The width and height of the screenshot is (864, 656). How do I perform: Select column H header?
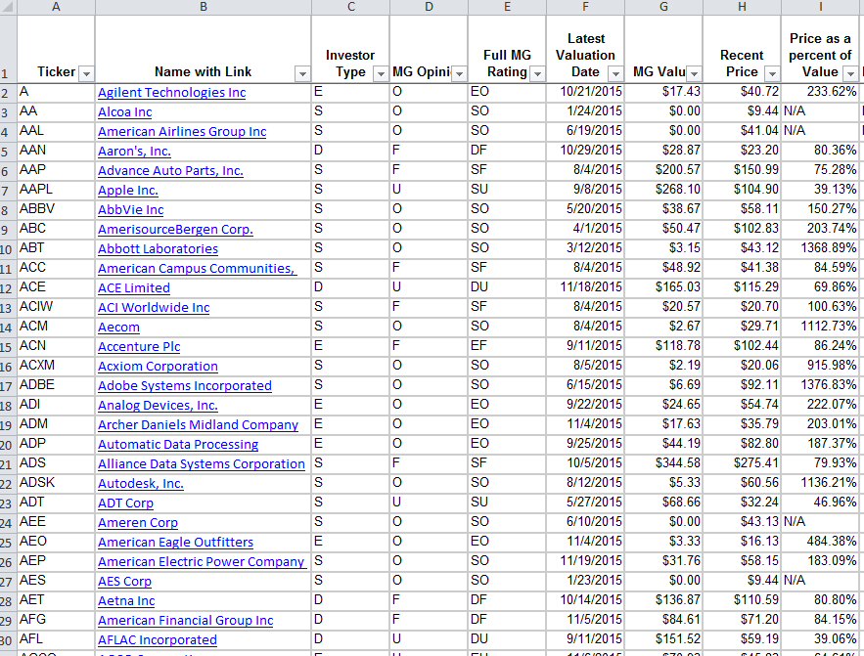coord(743,7)
